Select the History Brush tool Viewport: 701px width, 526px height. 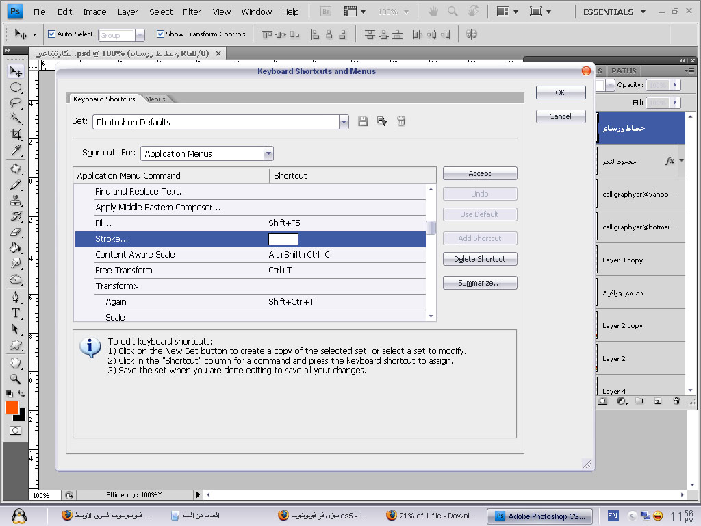click(x=16, y=216)
